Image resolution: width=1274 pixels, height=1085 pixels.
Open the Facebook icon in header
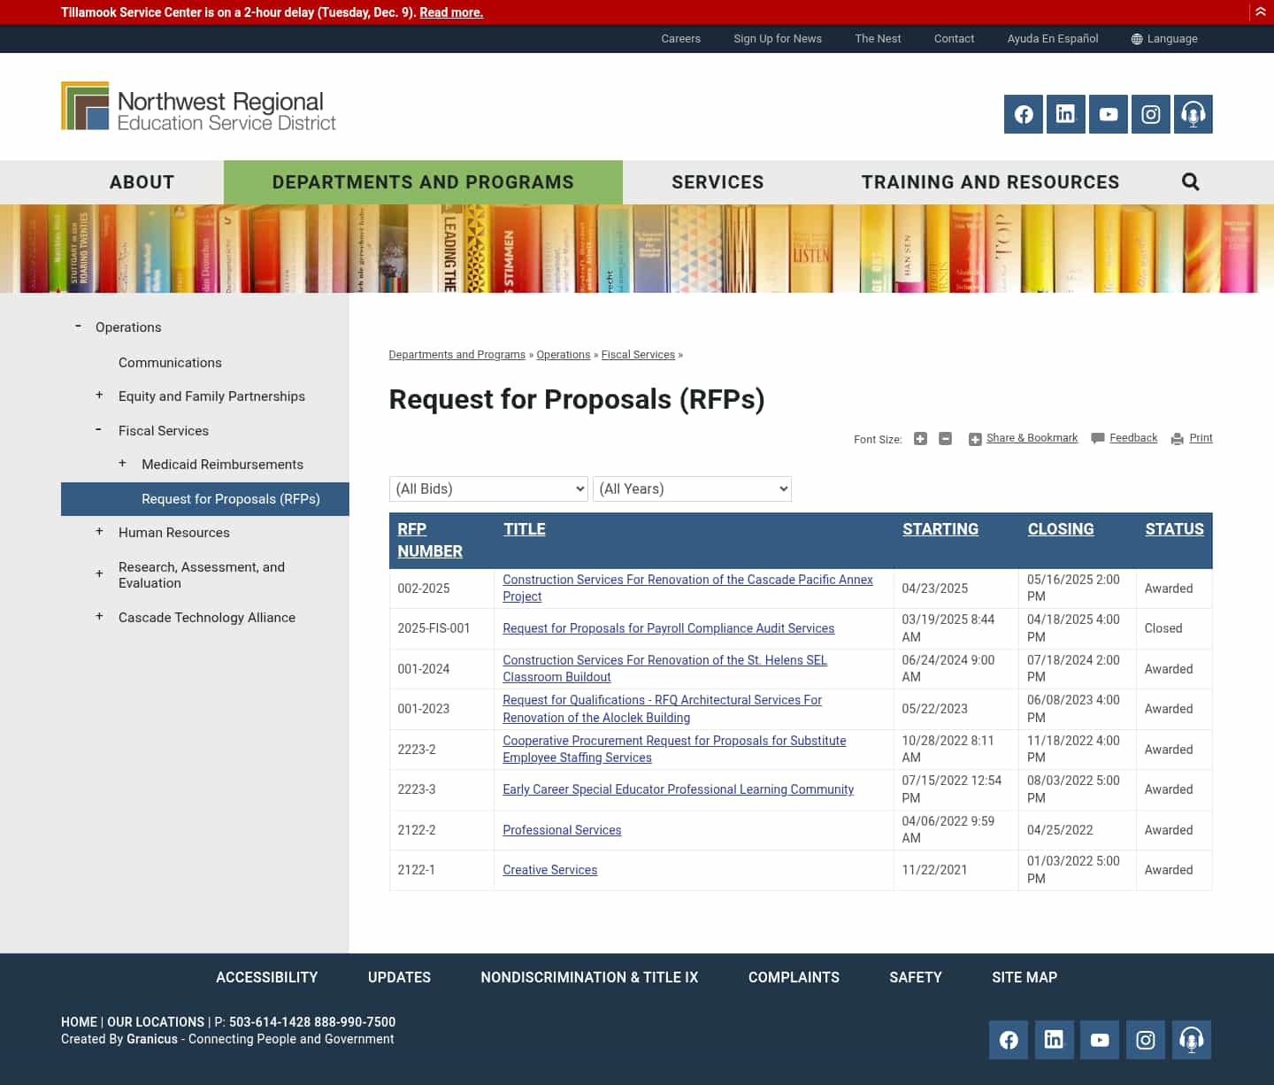[x=1023, y=114]
